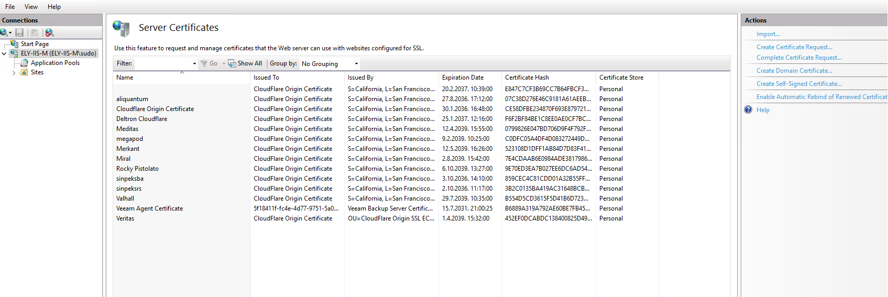Select the Start Page tree item
The width and height of the screenshot is (888, 297).
[35, 44]
